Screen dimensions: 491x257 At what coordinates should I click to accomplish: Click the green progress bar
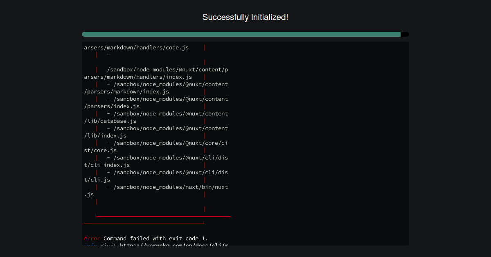point(241,34)
